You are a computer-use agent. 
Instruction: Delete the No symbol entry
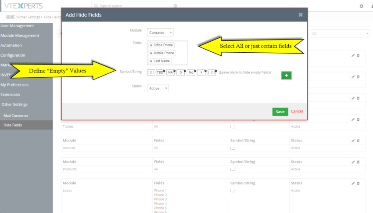195,71
